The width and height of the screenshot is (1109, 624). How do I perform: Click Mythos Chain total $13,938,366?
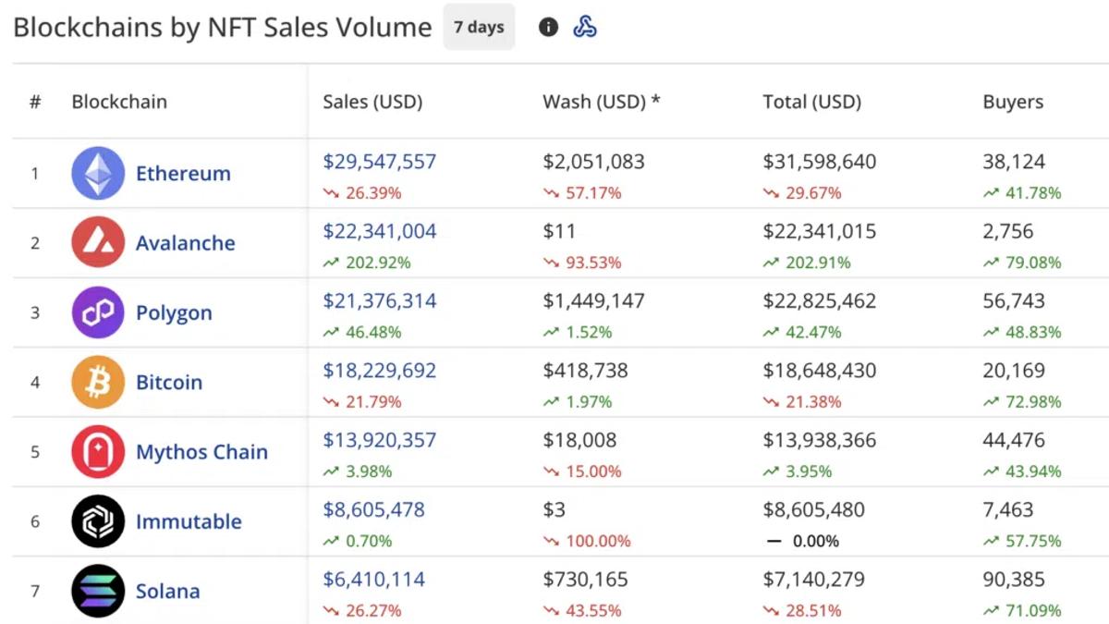pos(820,440)
